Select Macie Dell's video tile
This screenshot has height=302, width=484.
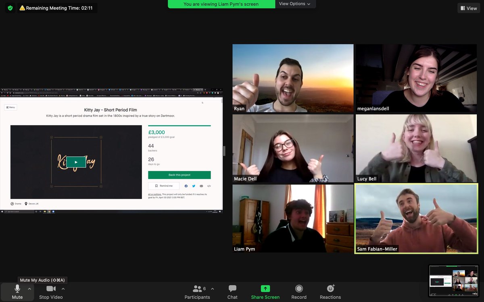[293, 148]
